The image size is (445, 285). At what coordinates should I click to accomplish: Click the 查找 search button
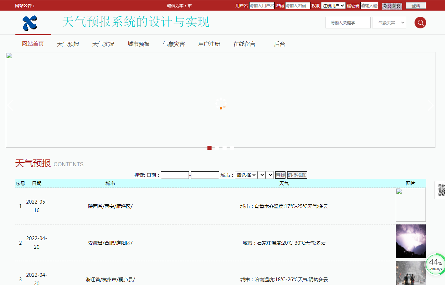[x=280, y=175]
